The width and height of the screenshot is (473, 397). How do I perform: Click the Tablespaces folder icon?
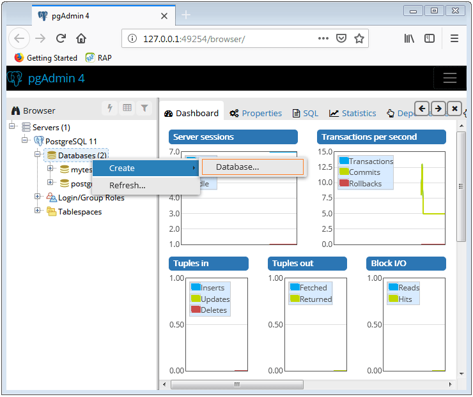click(x=52, y=211)
